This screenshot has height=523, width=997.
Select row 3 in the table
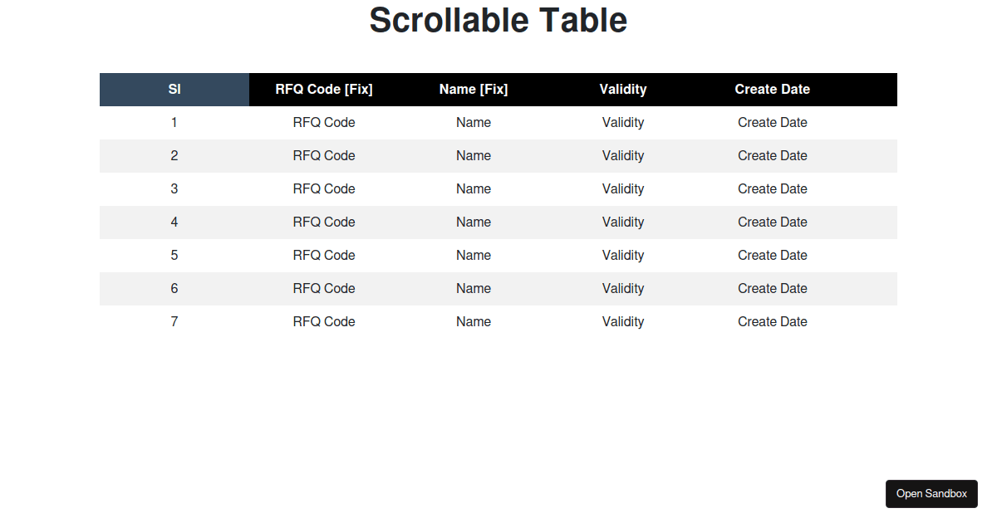pos(498,188)
